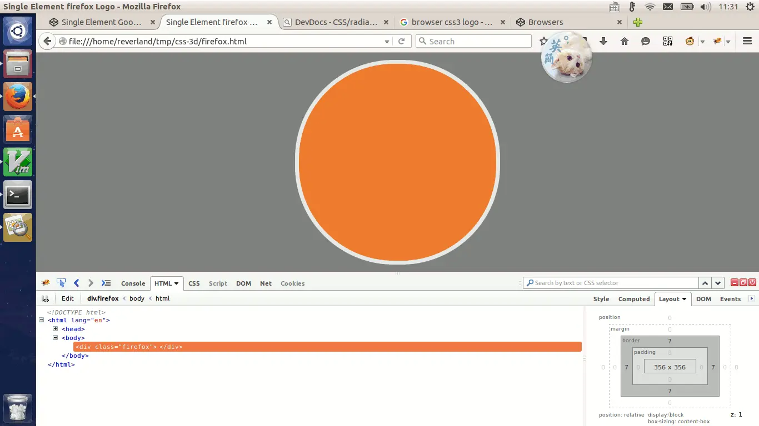
Task: Select the div class="firefox" highlighted row
Action: (x=328, y=347)
